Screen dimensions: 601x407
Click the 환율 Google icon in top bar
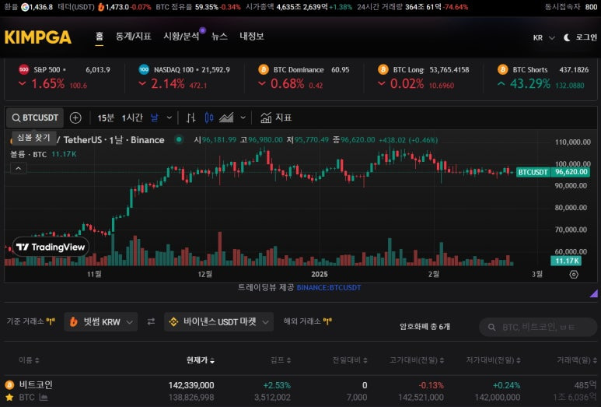point(25,7)
